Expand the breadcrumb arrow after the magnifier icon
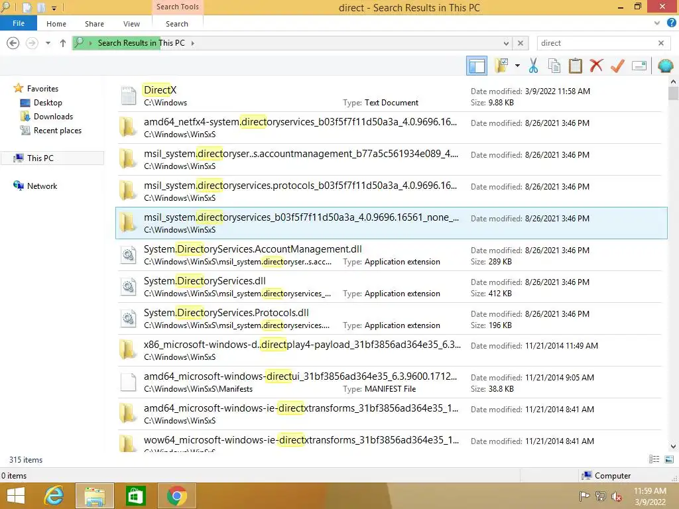The height and width of the screenshot is (509, 679). [90, 43]
